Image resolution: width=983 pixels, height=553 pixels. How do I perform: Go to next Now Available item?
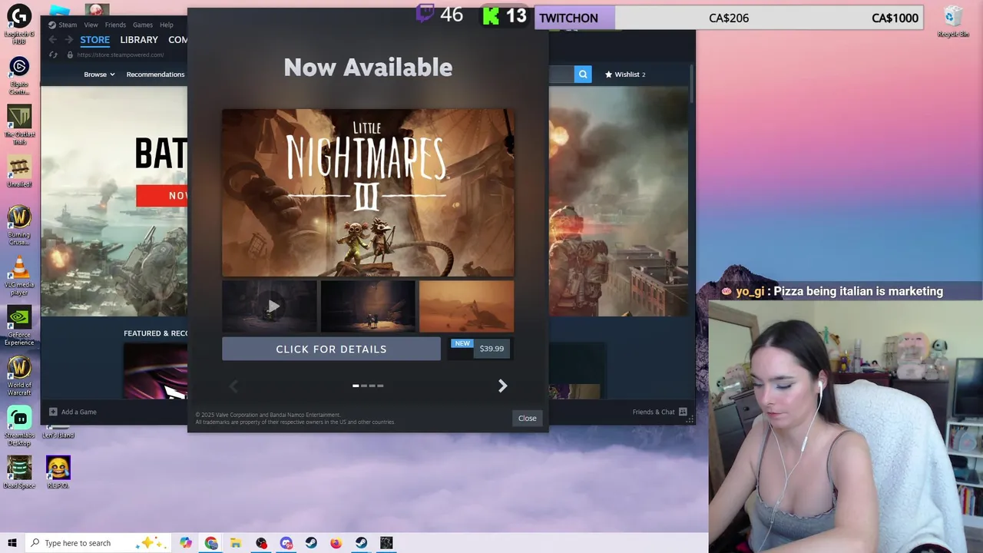(502, 386)
